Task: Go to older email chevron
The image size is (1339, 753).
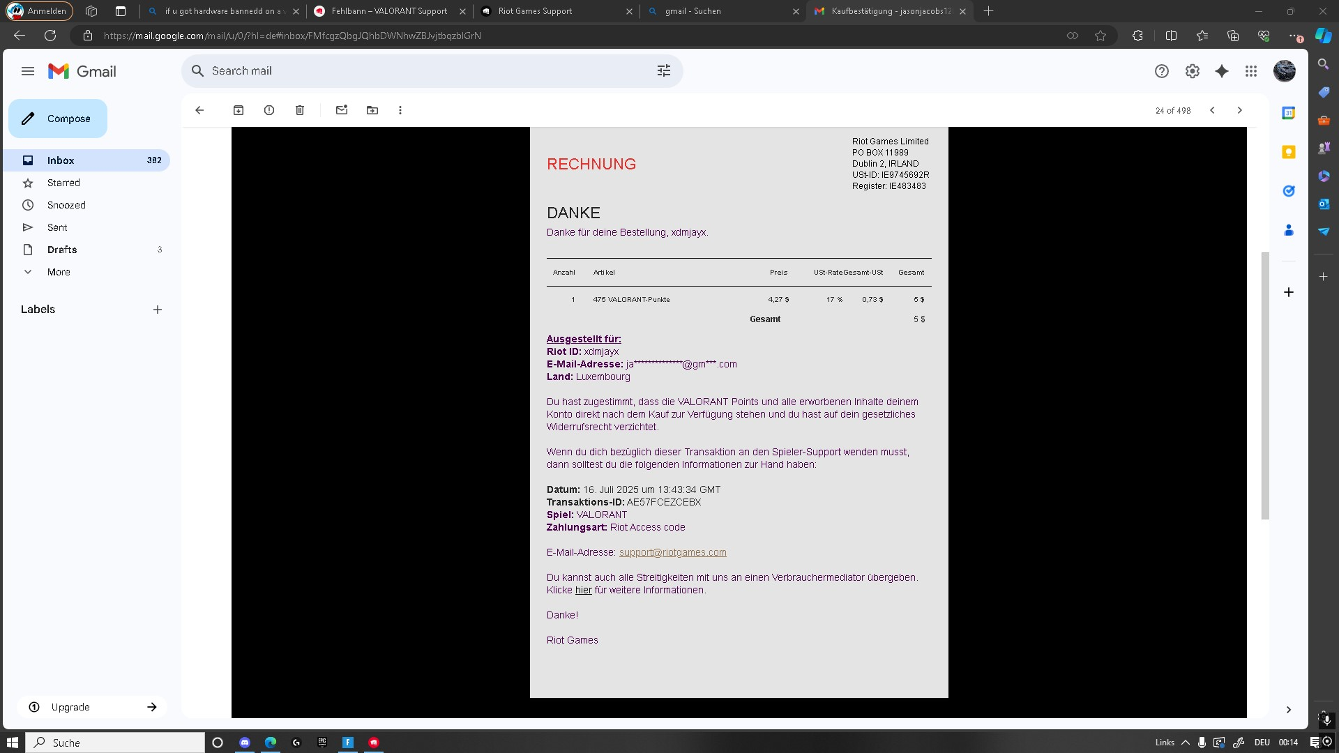Action: [1239, 110]
